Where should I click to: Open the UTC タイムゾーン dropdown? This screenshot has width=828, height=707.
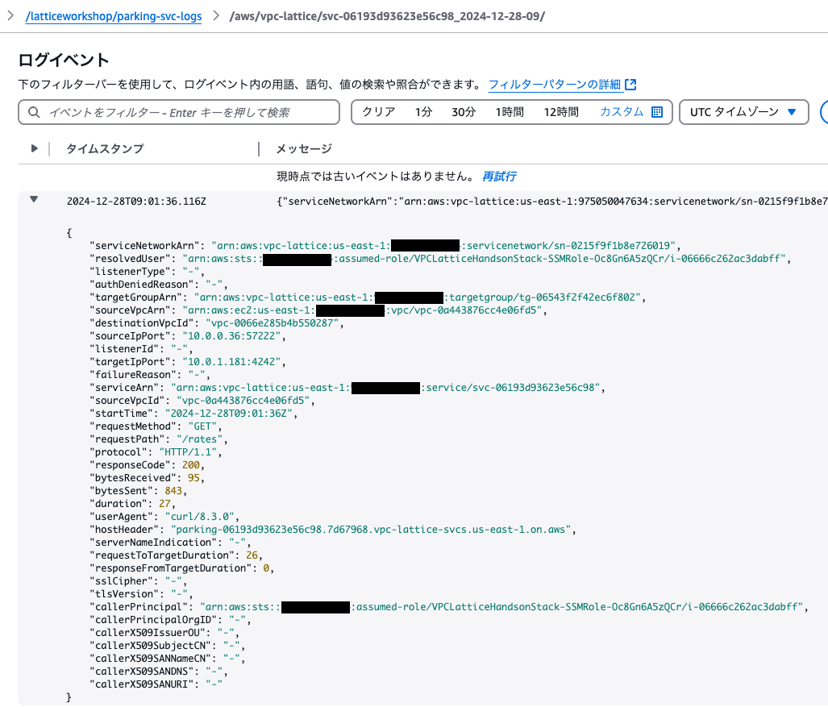click(x=743, y=112)
